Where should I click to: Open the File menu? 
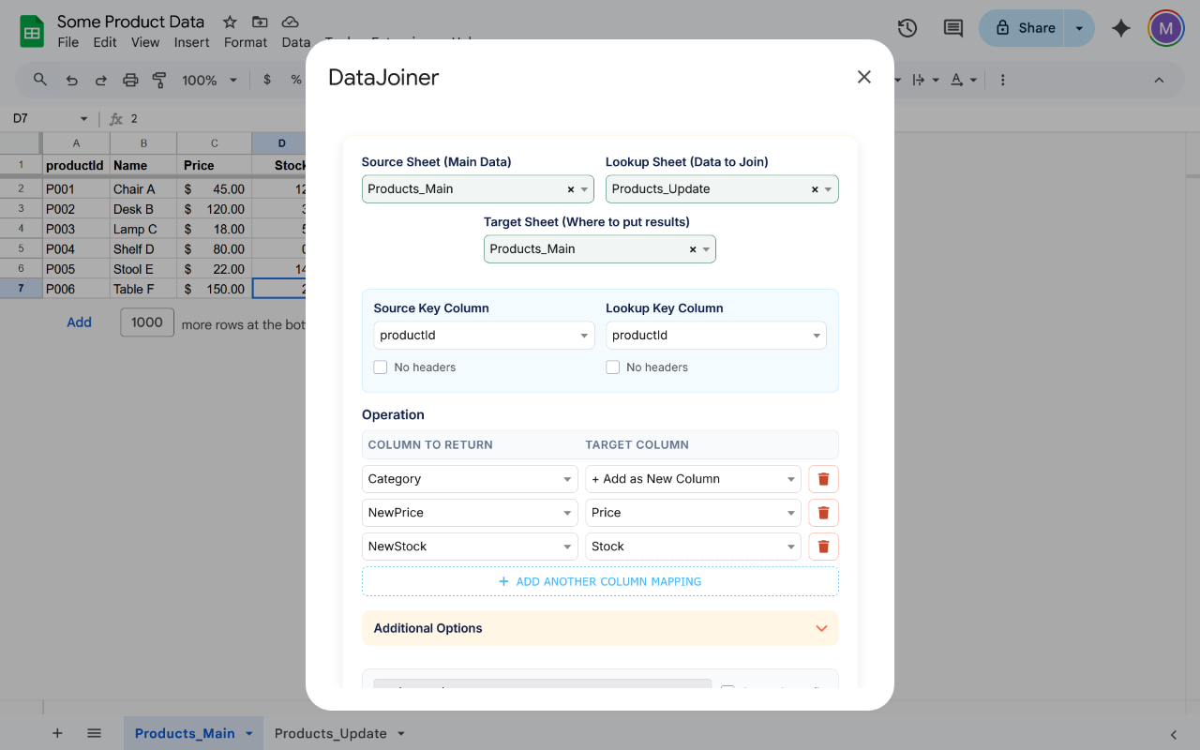pos(67,42)
